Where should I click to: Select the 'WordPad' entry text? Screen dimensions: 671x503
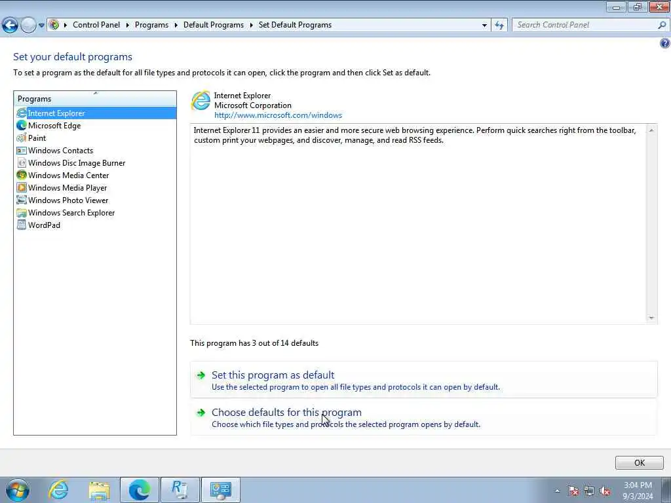[x=44, y=225]
